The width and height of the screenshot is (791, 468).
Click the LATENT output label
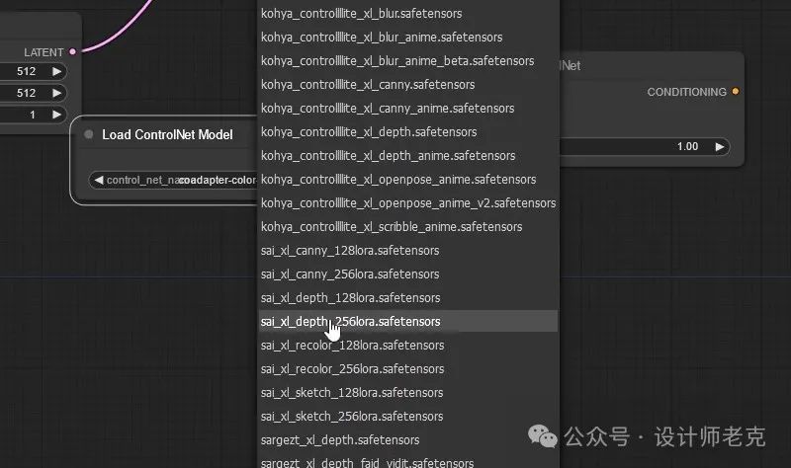[44, 52]
